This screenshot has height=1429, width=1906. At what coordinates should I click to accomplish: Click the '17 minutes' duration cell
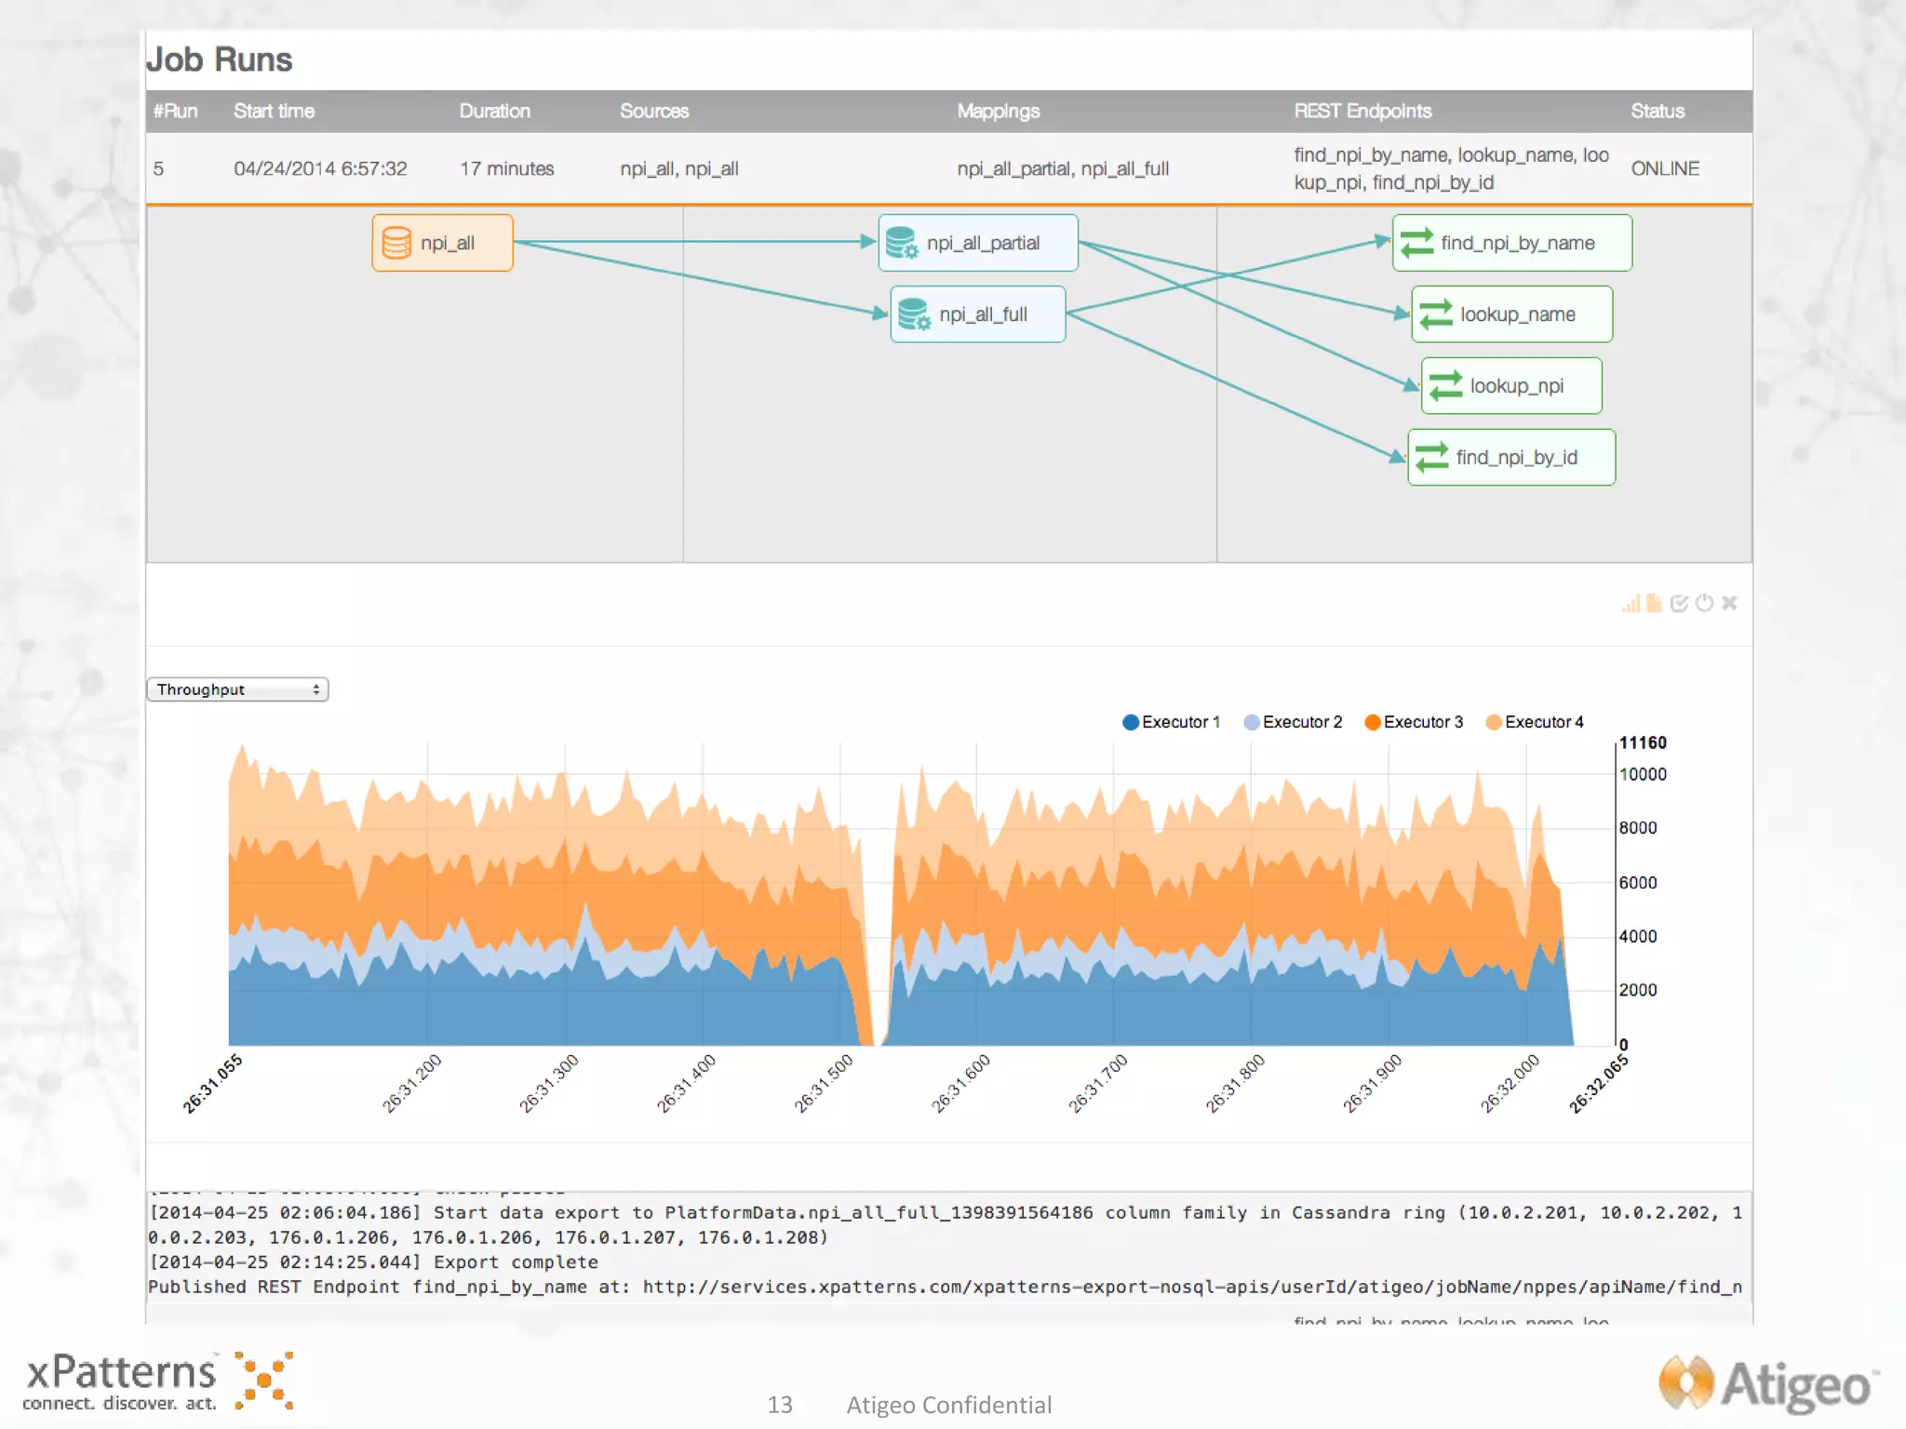click(506, 169)
